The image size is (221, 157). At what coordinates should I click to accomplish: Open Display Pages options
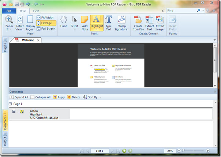pyautogui.click(x=30, y=23)
